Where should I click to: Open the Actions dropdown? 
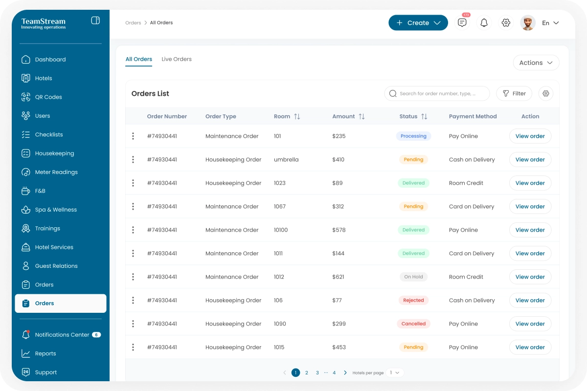(536, 63)
